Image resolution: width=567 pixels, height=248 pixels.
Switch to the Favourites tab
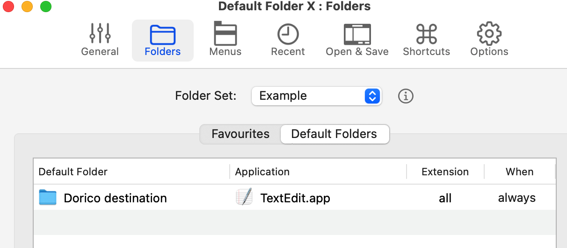pyautogui.click(x=240, y=134)
